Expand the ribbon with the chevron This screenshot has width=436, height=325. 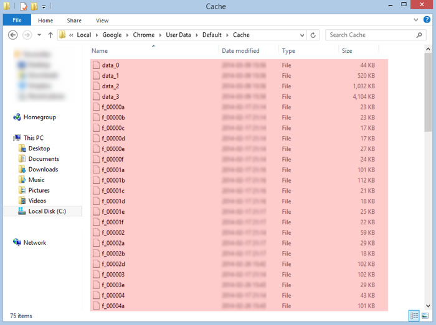tap(415, 20)
